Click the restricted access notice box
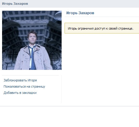This screenshot has height=127, width=139. pos(102,28)
